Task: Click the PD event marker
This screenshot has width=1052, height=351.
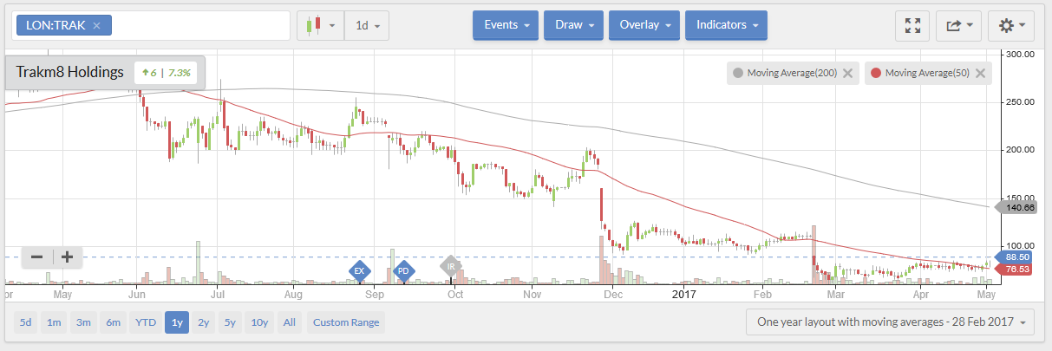Action: click(403, 270)
